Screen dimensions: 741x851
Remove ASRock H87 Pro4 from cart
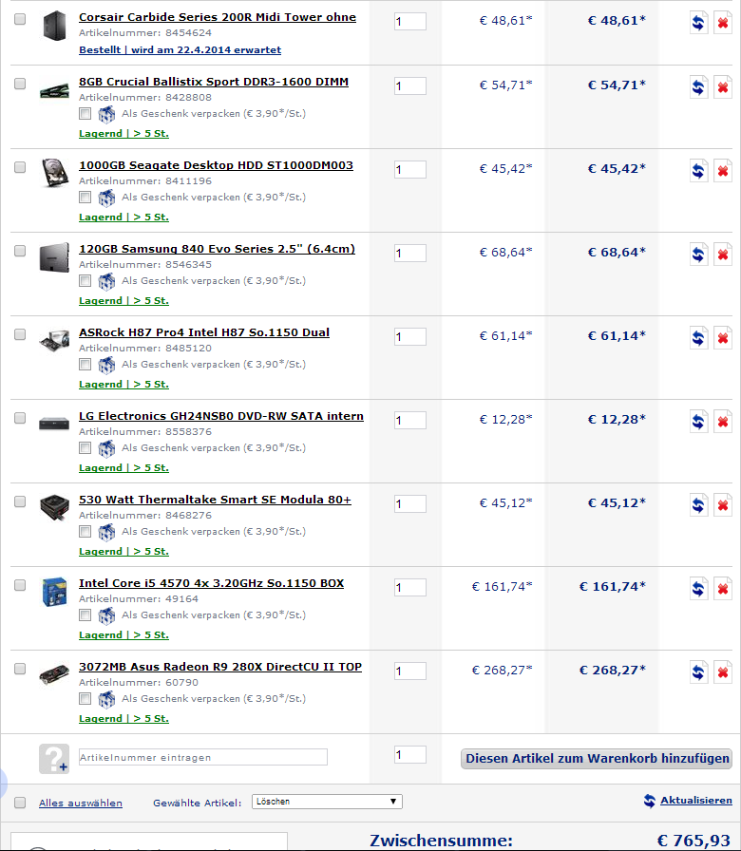click(723, 338)
